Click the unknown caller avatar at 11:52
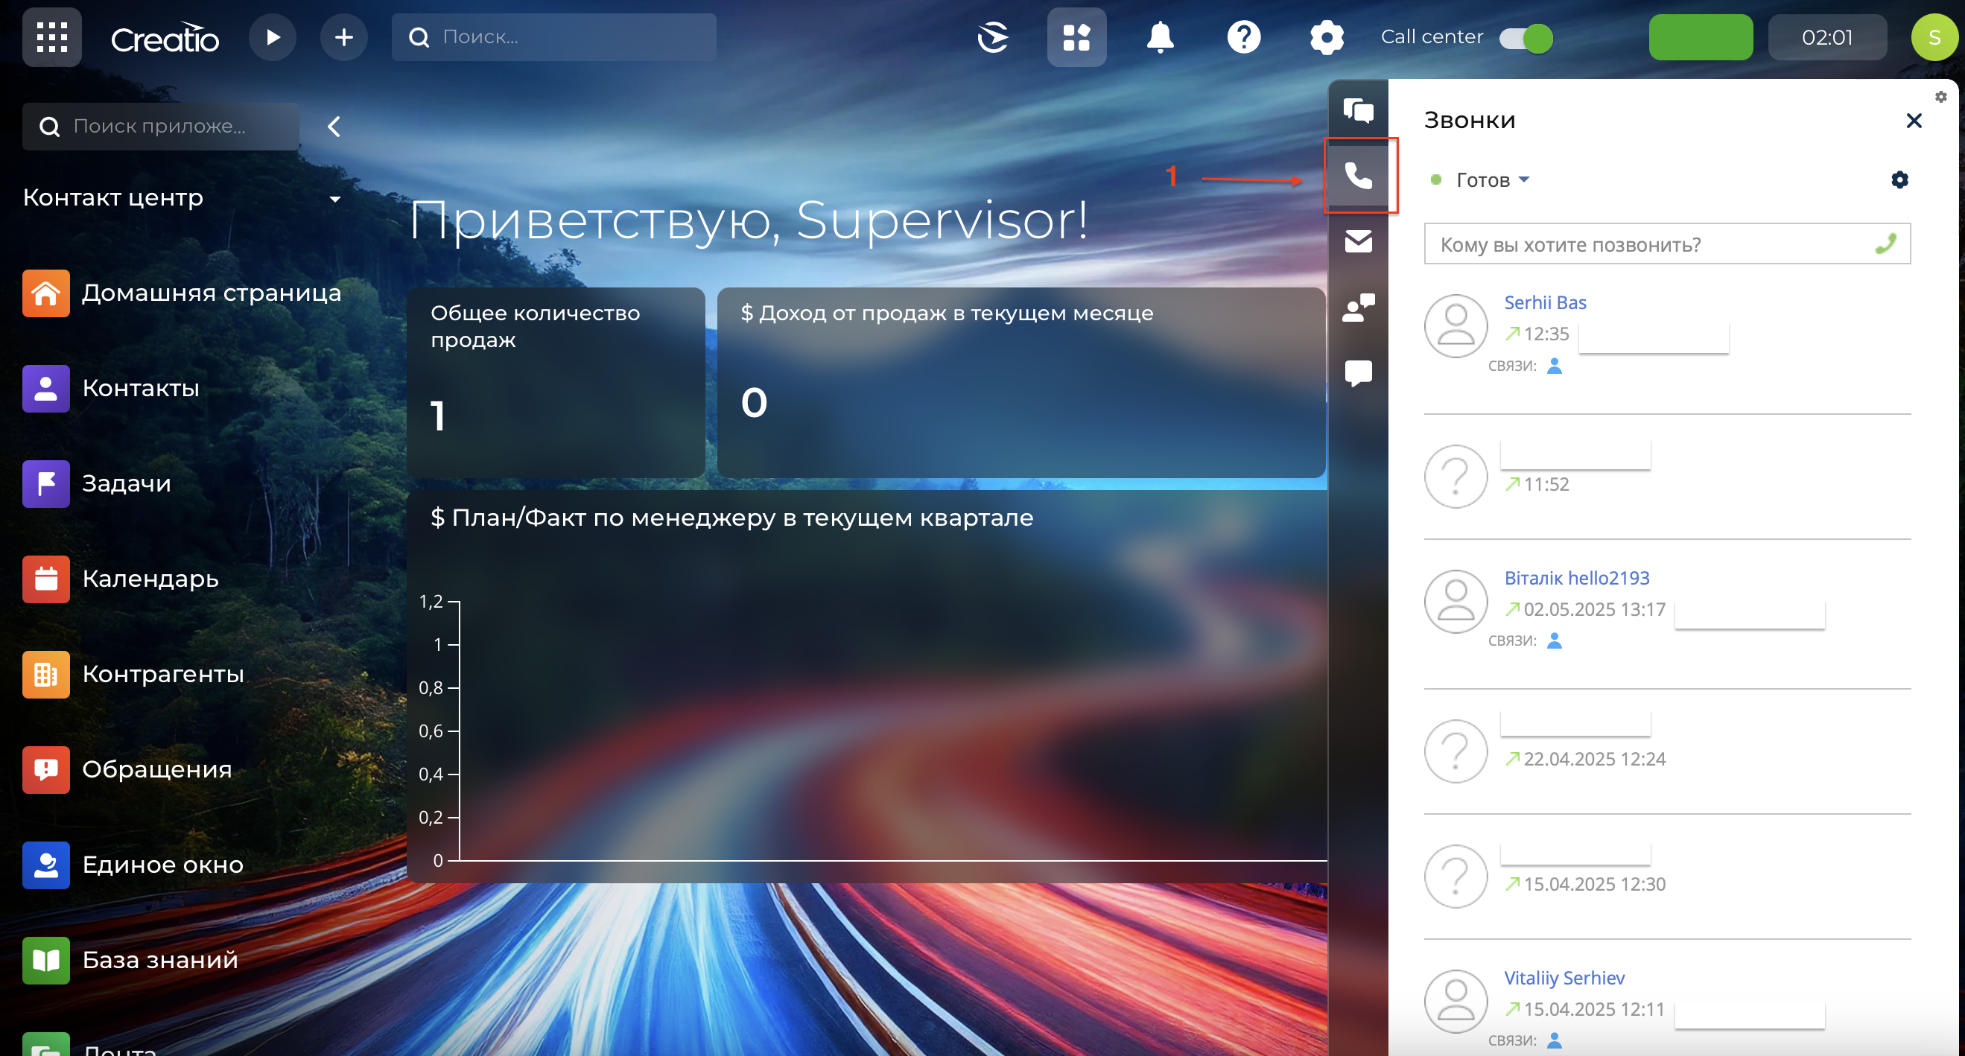Viewport: 1965px width, 1056px height. click(x=1456, y=477)
